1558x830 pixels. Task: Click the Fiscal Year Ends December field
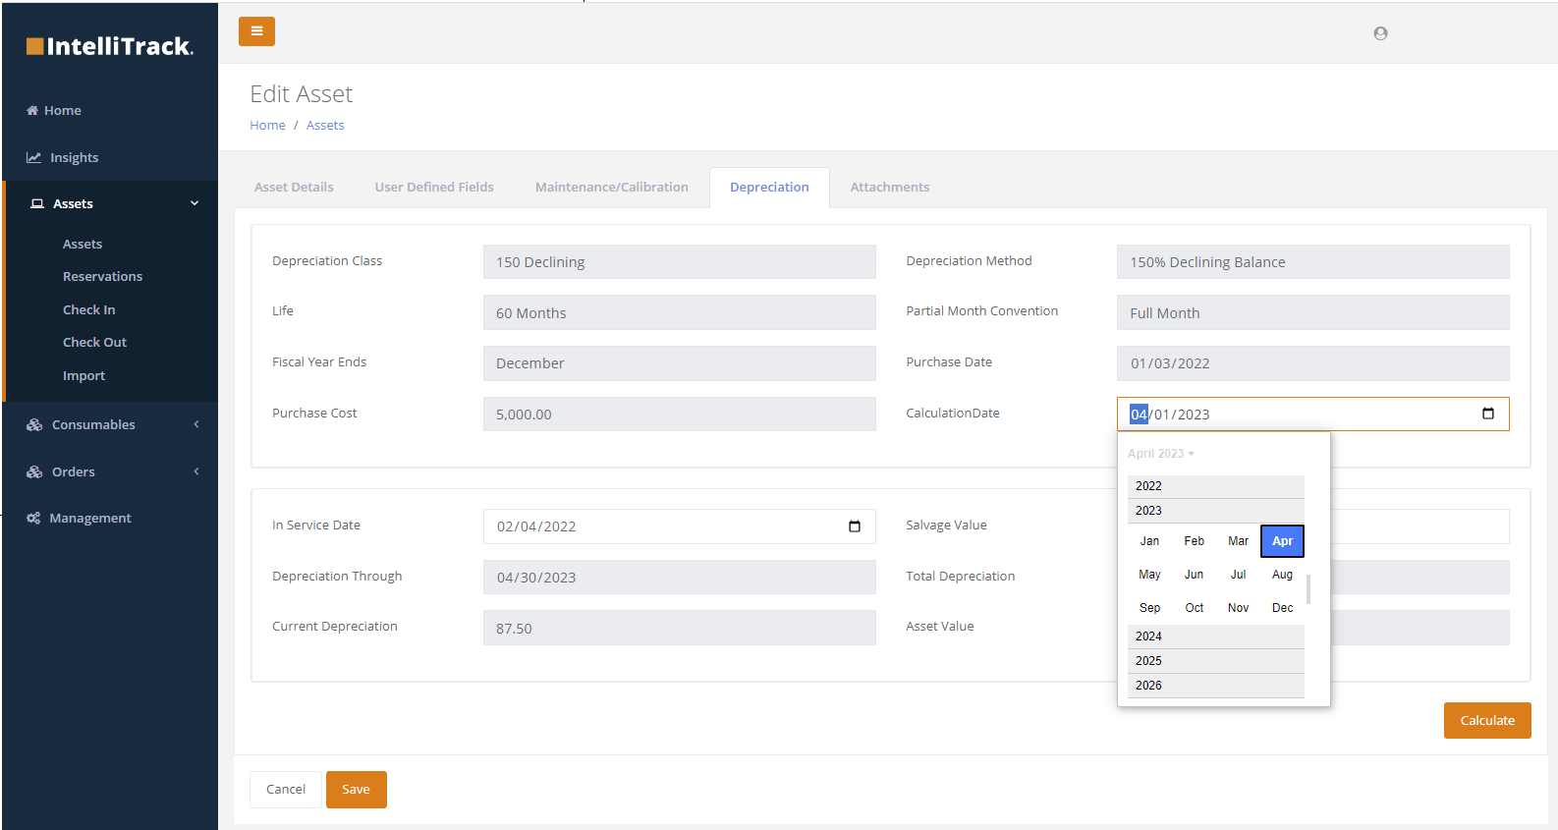pyautogui.click(x=679, y=363)
